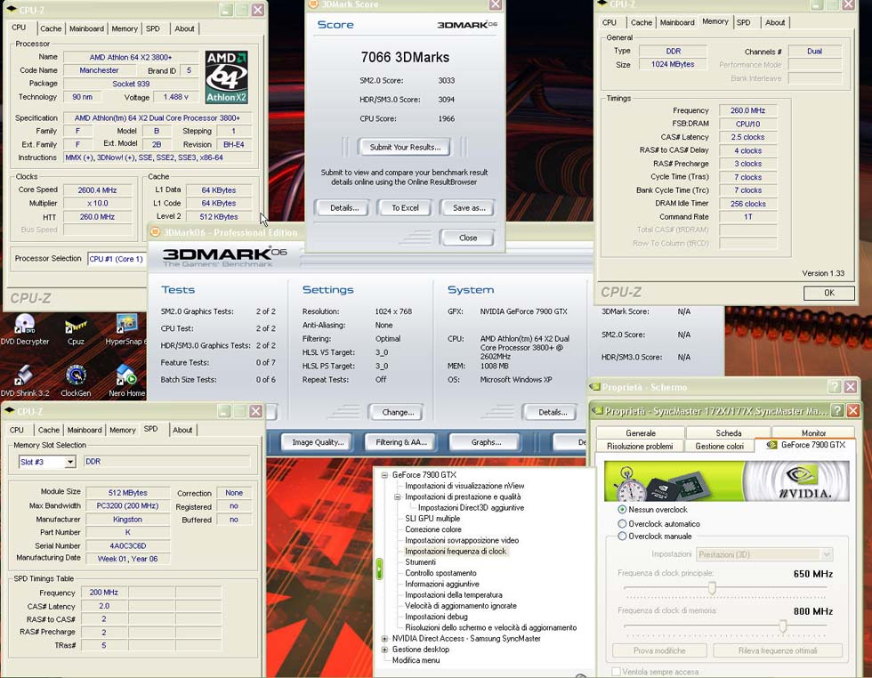872x678 pixels.
Task: Open the Monitor tab in display properties
Action: pyautogui.click(x=813, y=432)
